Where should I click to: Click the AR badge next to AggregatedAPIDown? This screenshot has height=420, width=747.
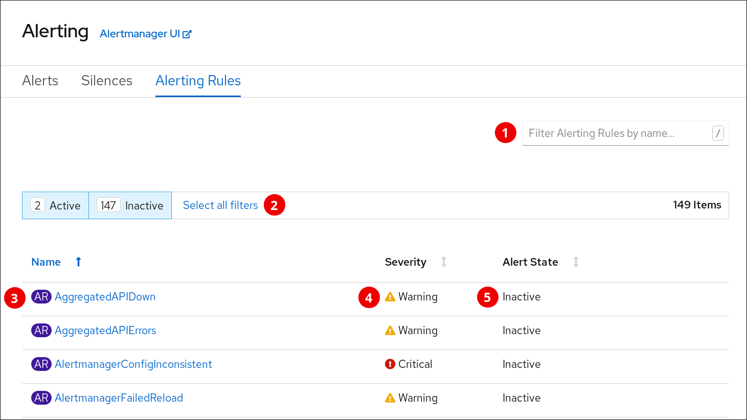click(41, 297)
